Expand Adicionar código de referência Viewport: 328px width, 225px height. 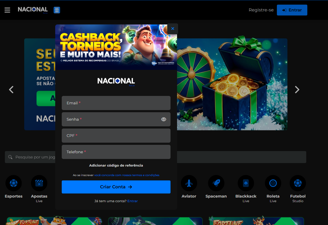pyautogui.click(x=116, y=165)
